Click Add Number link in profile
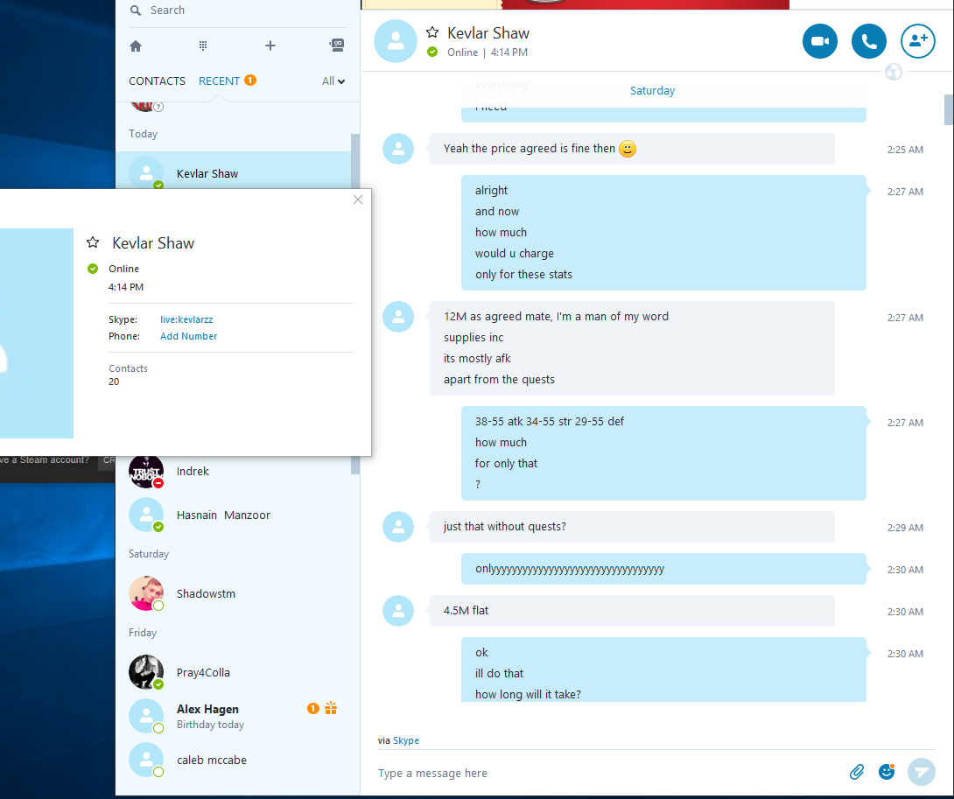954x799 pixels. 188,336
